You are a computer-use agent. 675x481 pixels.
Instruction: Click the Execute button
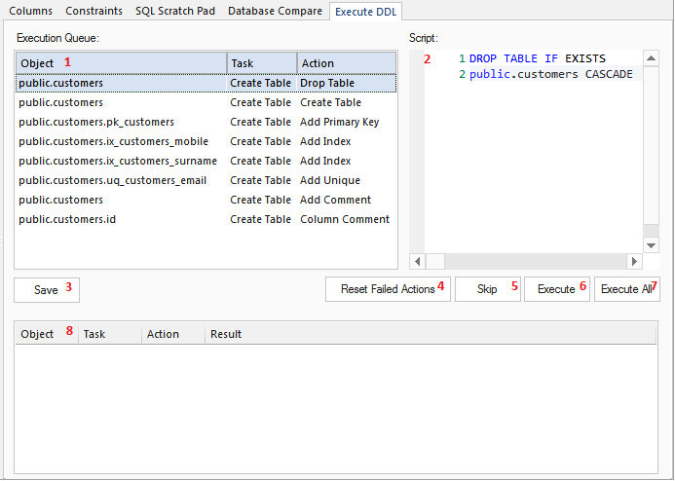point(556,289)
